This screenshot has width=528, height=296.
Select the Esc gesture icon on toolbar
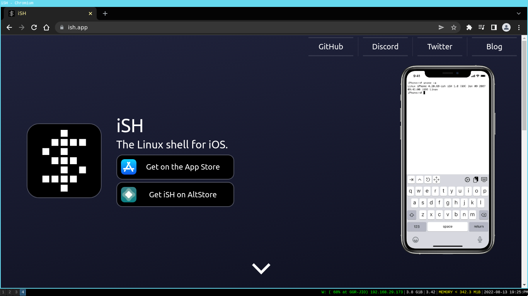coord(428,180)
